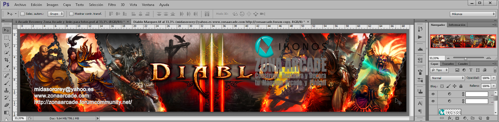499x122 pixels.
Task: Click the Navigator zoom percentage field
Action: coord(436,58)
